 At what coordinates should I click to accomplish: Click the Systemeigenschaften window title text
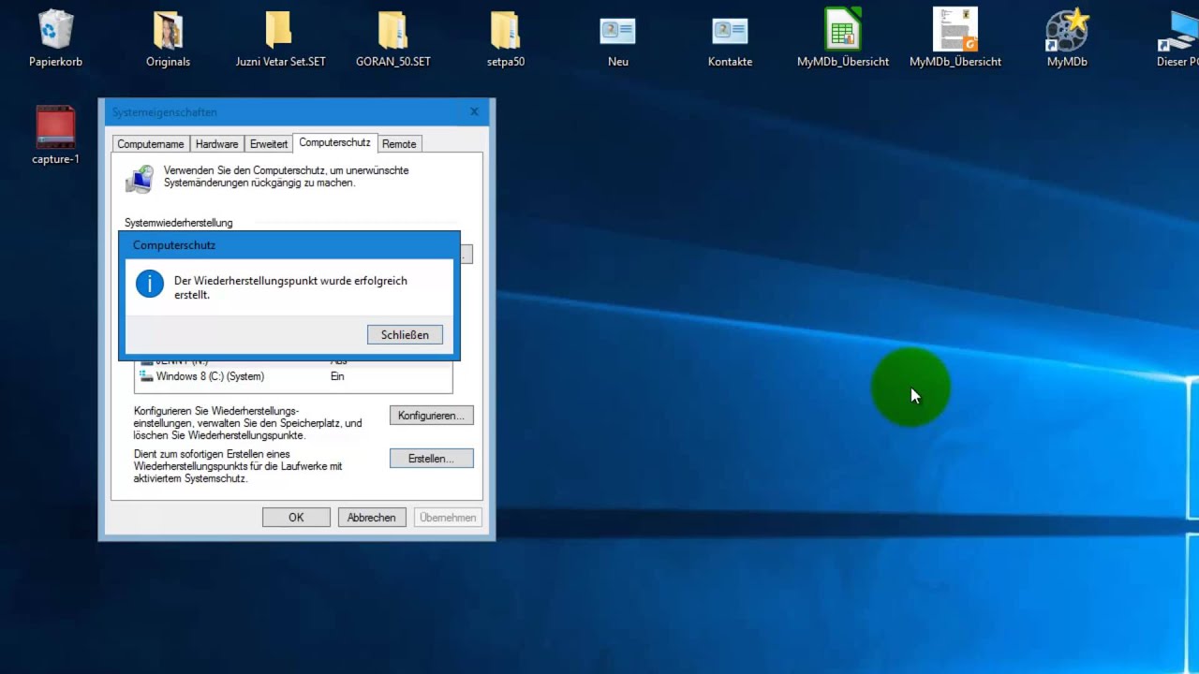165,112
